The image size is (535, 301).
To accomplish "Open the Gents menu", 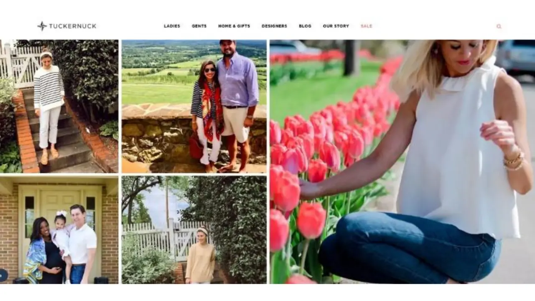I will coord(199,26).
